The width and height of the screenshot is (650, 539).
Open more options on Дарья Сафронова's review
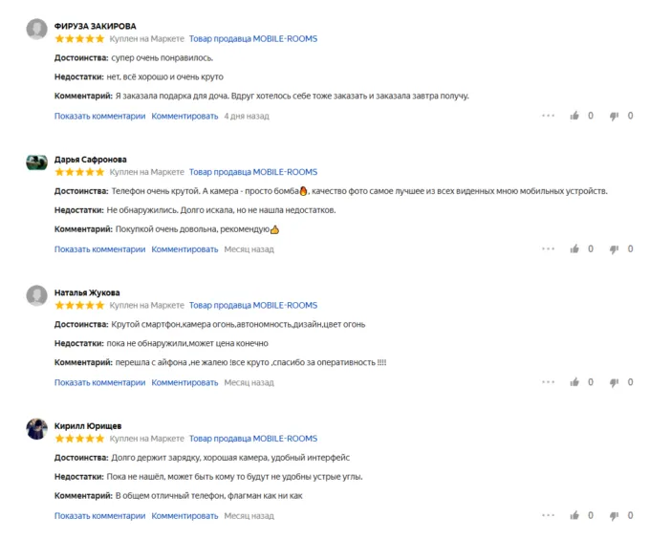click(x=548, y=249)
